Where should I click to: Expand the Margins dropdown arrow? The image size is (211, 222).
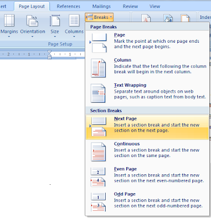click(9, 37)
